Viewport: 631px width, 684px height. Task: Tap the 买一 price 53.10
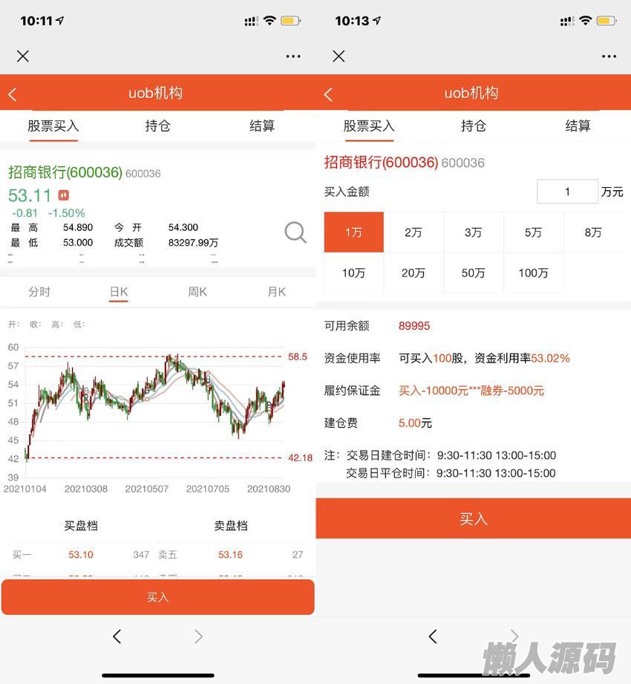pos(81,555)
